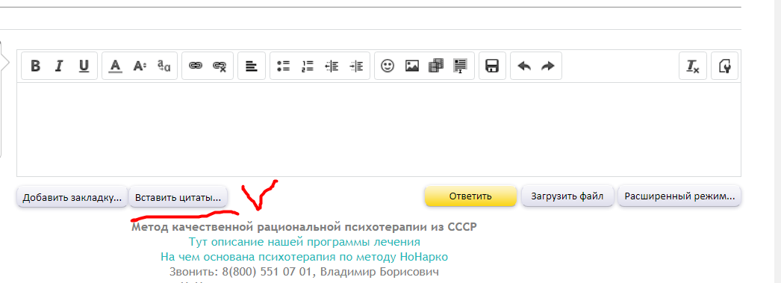Open the insert quote/spoiler options icon
Image resolution: width=781 pixels, height=283 pixels.
pyautogui.click(x=460, y=66)
